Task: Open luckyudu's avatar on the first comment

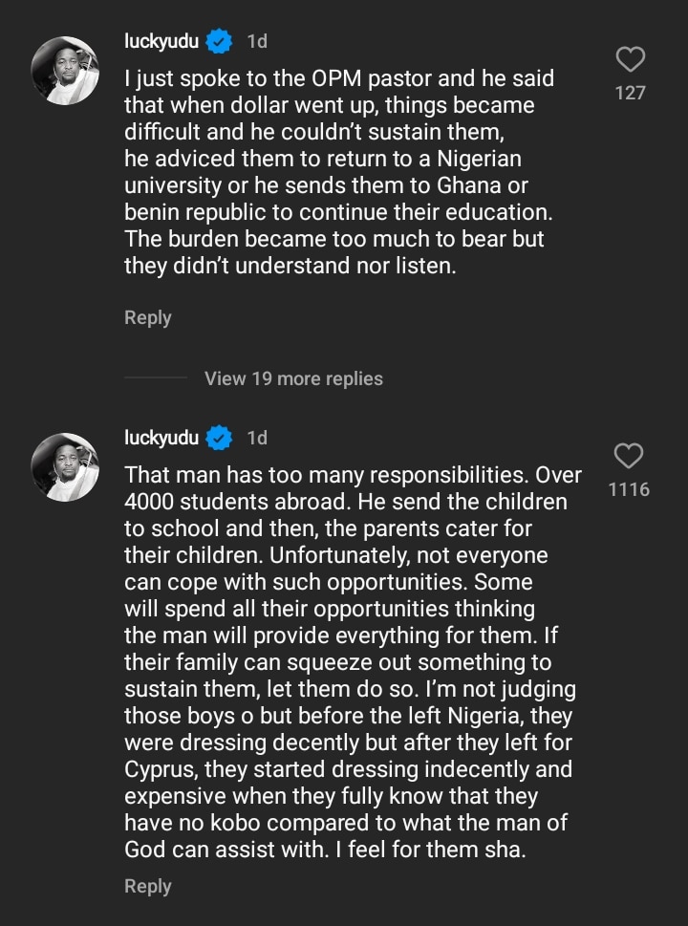Action: pos(65,71)
